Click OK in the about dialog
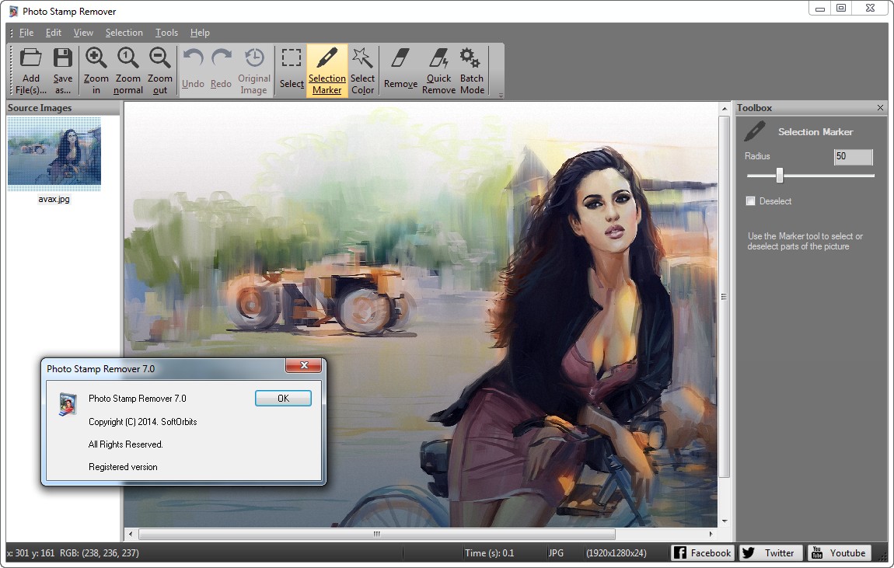 283,399
